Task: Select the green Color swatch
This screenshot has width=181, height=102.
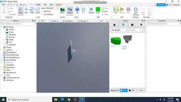Action: pos(98,9)
